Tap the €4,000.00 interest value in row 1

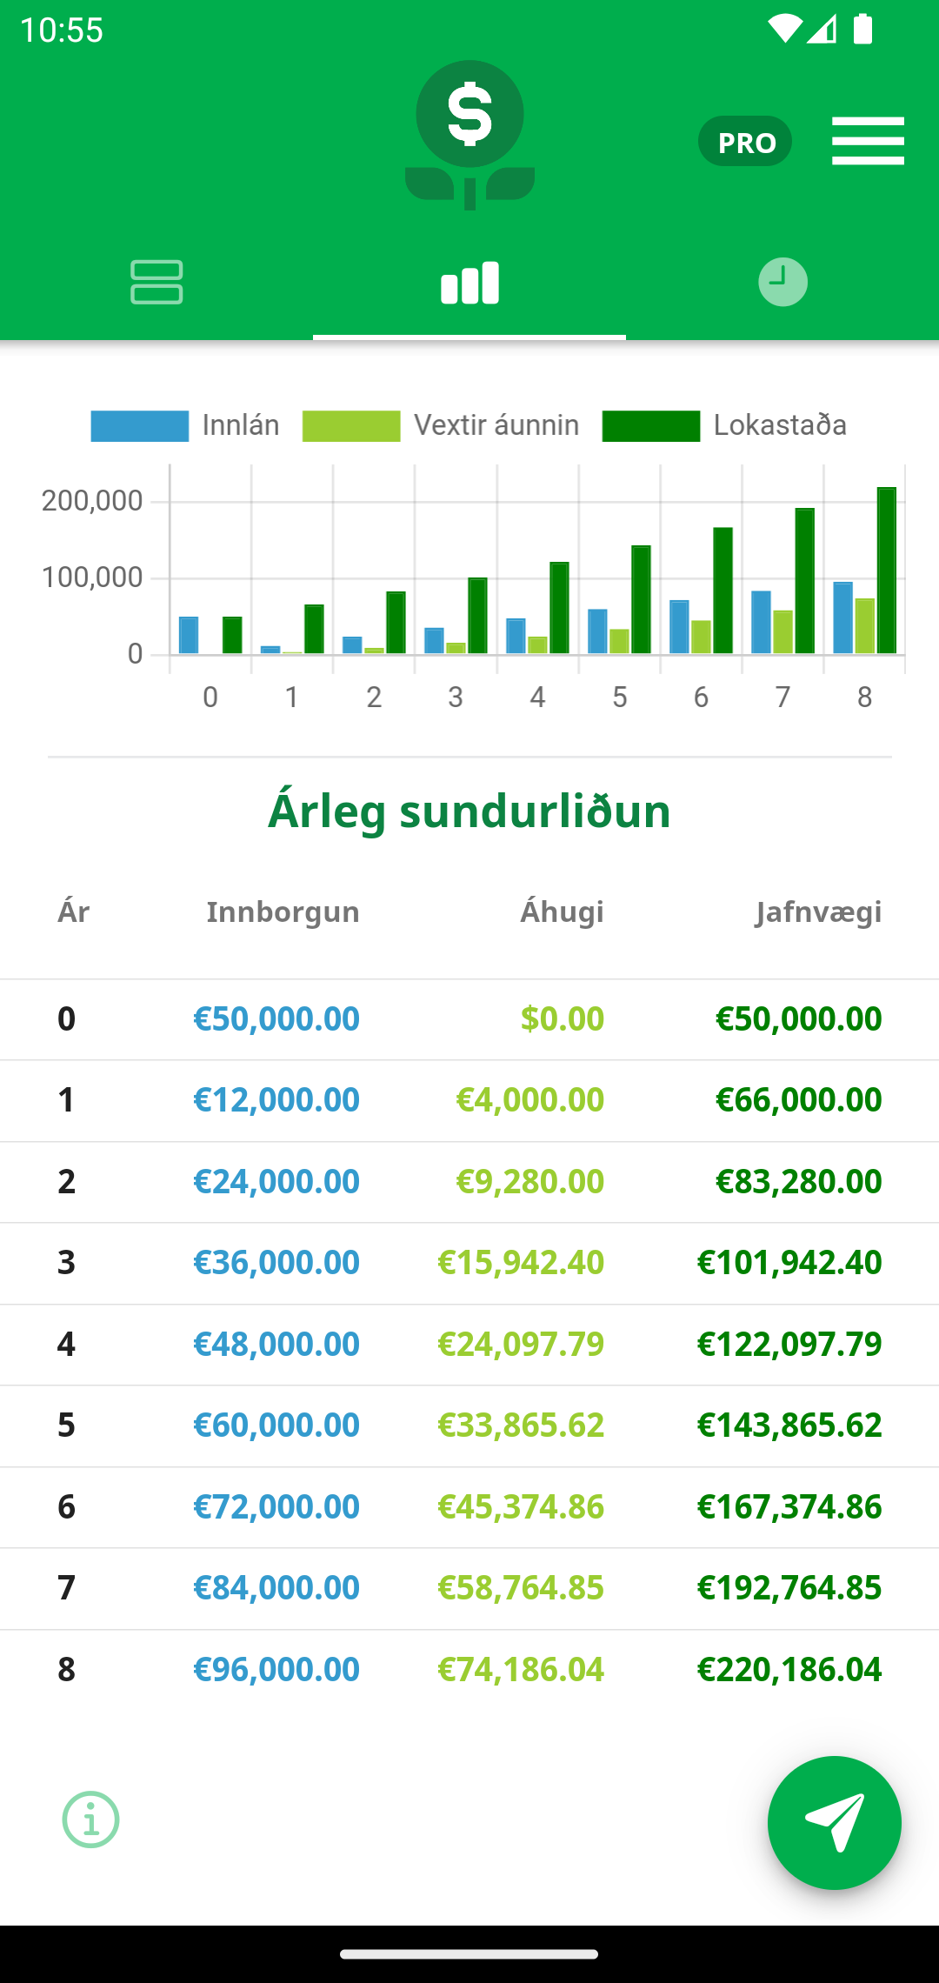pyautogui.click(x=529, y=1099)
